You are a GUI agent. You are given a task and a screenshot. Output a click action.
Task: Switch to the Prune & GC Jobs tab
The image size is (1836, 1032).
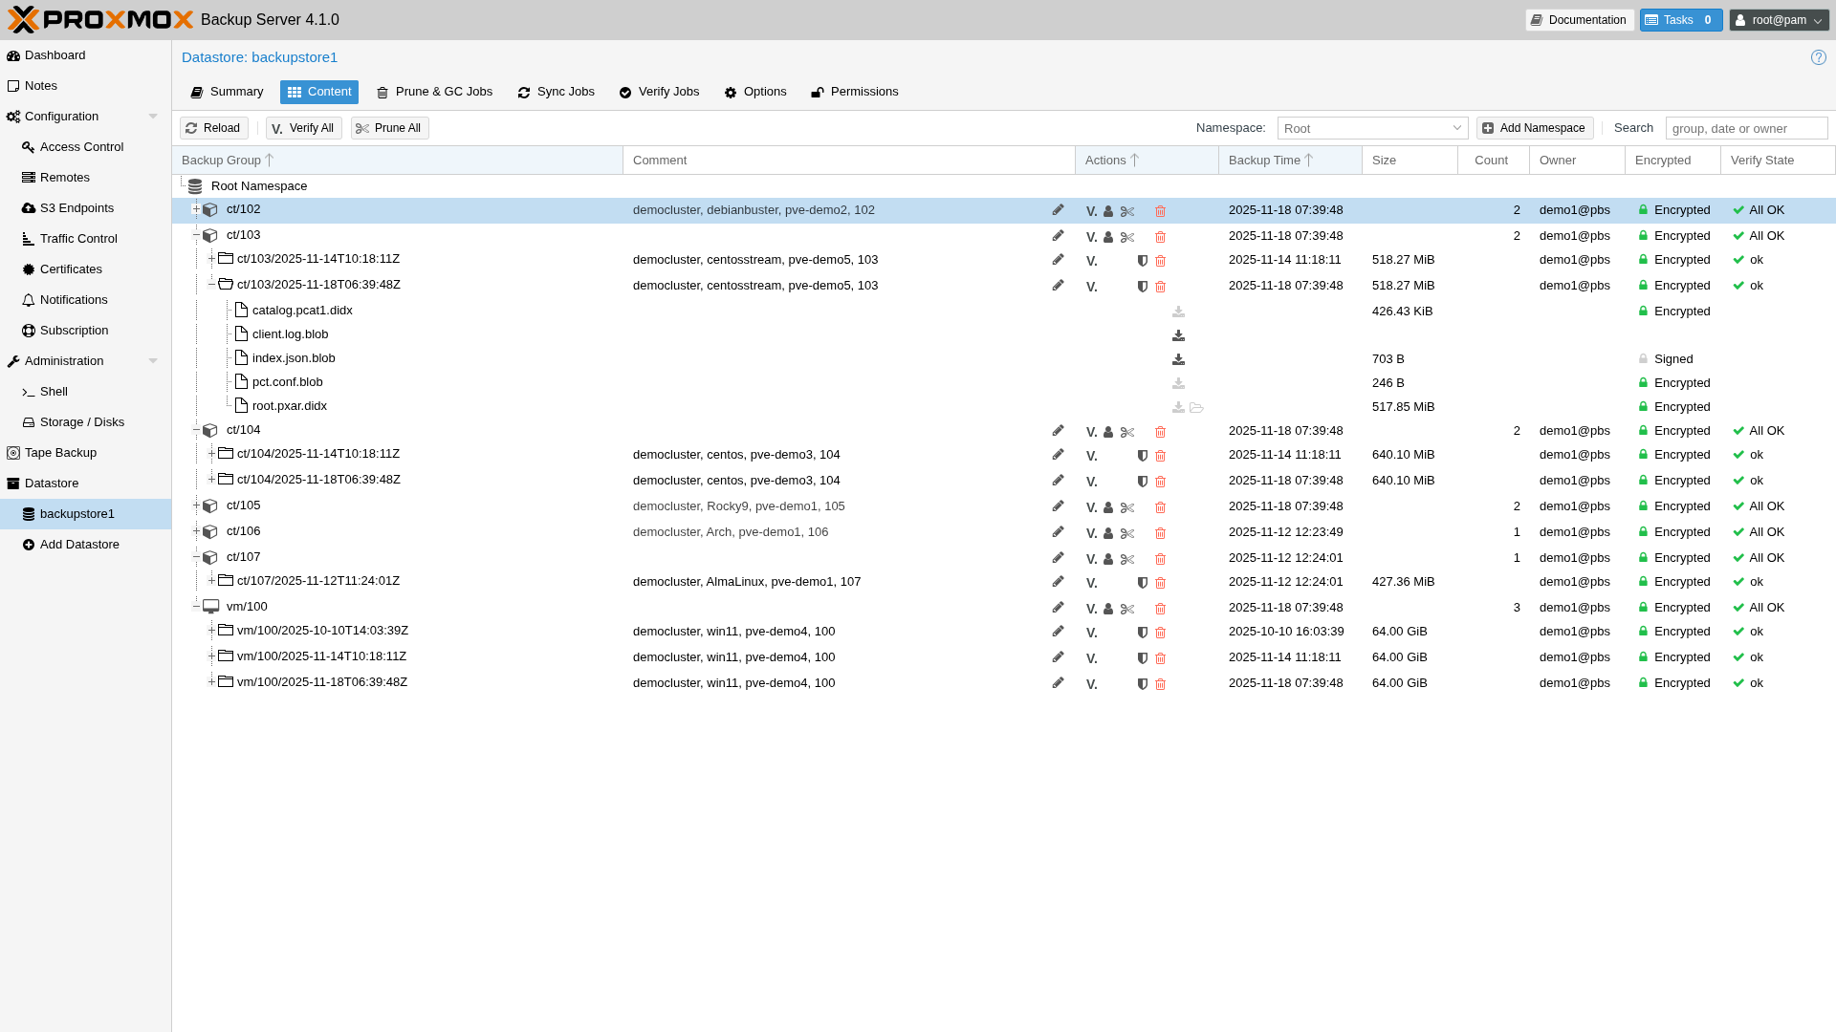(435, 92)
